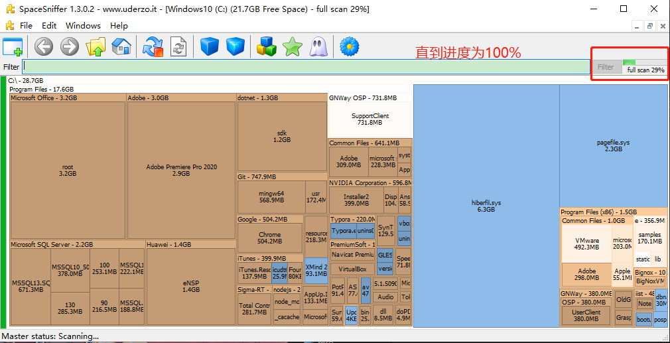Screen dimensions: 670x343
Task: Click the Filter button
Action: 606,67
